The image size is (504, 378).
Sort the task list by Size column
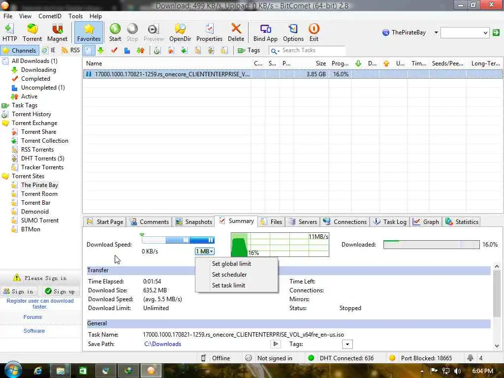pyautogui.click(x=320, y=63)
